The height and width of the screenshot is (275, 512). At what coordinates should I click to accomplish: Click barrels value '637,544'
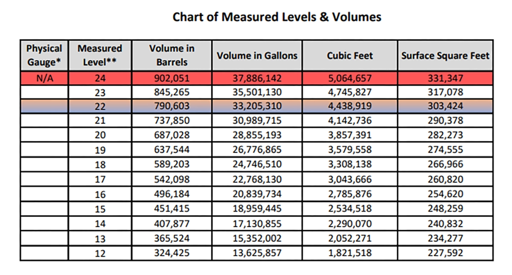click(172, 150)
